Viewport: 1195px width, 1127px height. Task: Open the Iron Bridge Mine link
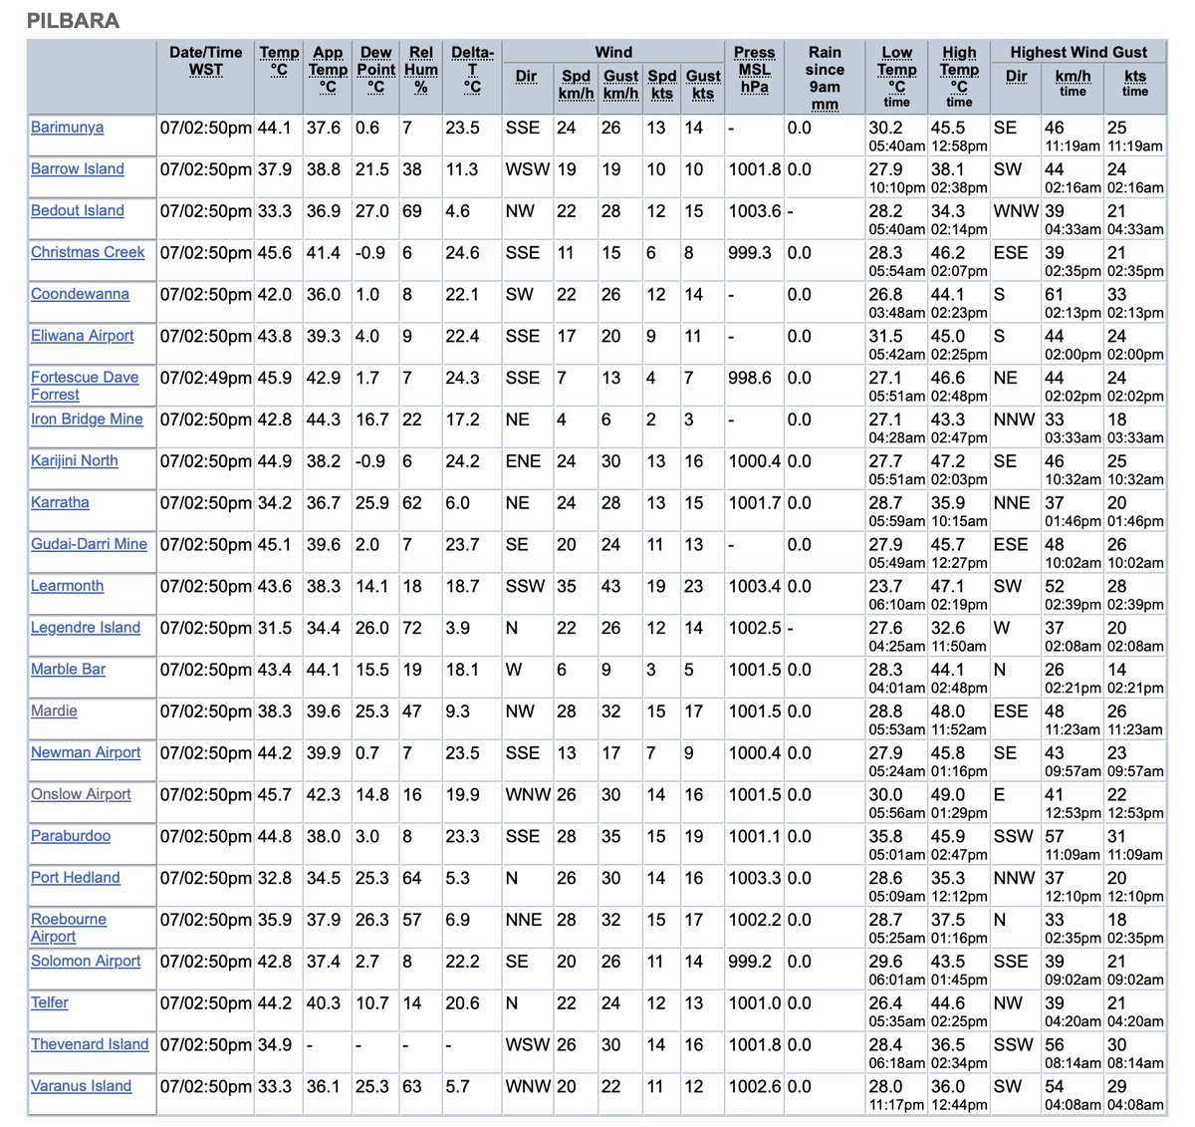click(x=87, y=420)
